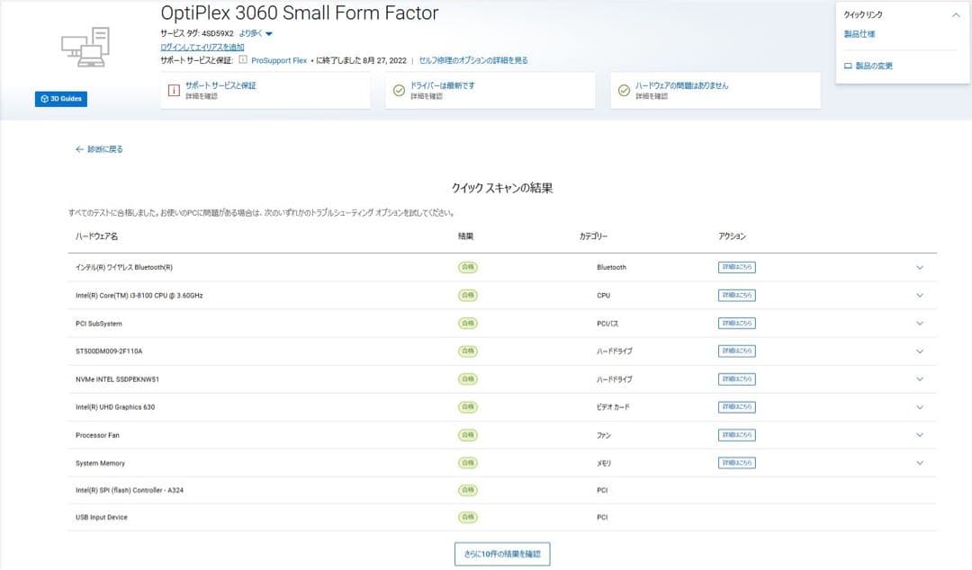Expand the System Memory row chevron
Image resolution: width=972 pixels, height=570 pixels.
point(920,463)
